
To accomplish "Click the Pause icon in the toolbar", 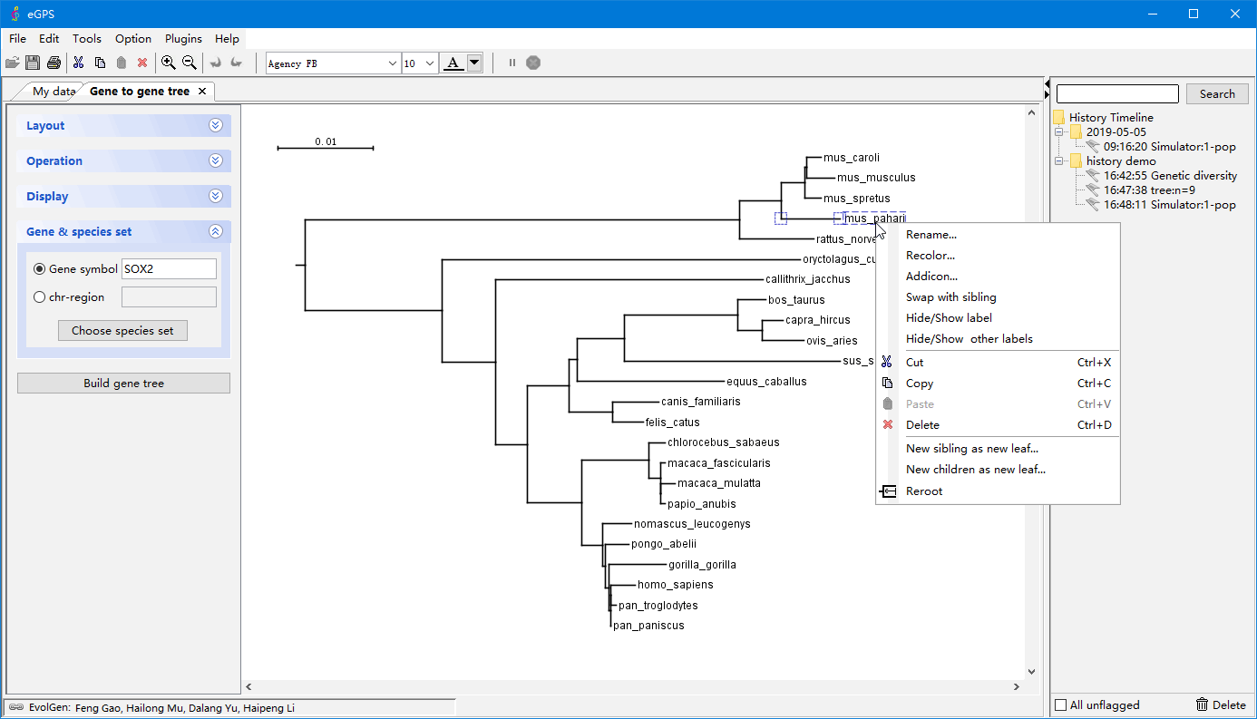I will [x=512, y=63].
